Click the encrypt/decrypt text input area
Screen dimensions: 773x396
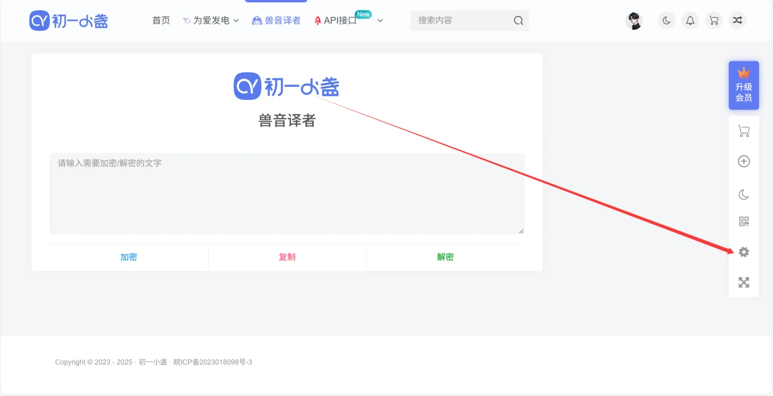click(x=287, y=193)
